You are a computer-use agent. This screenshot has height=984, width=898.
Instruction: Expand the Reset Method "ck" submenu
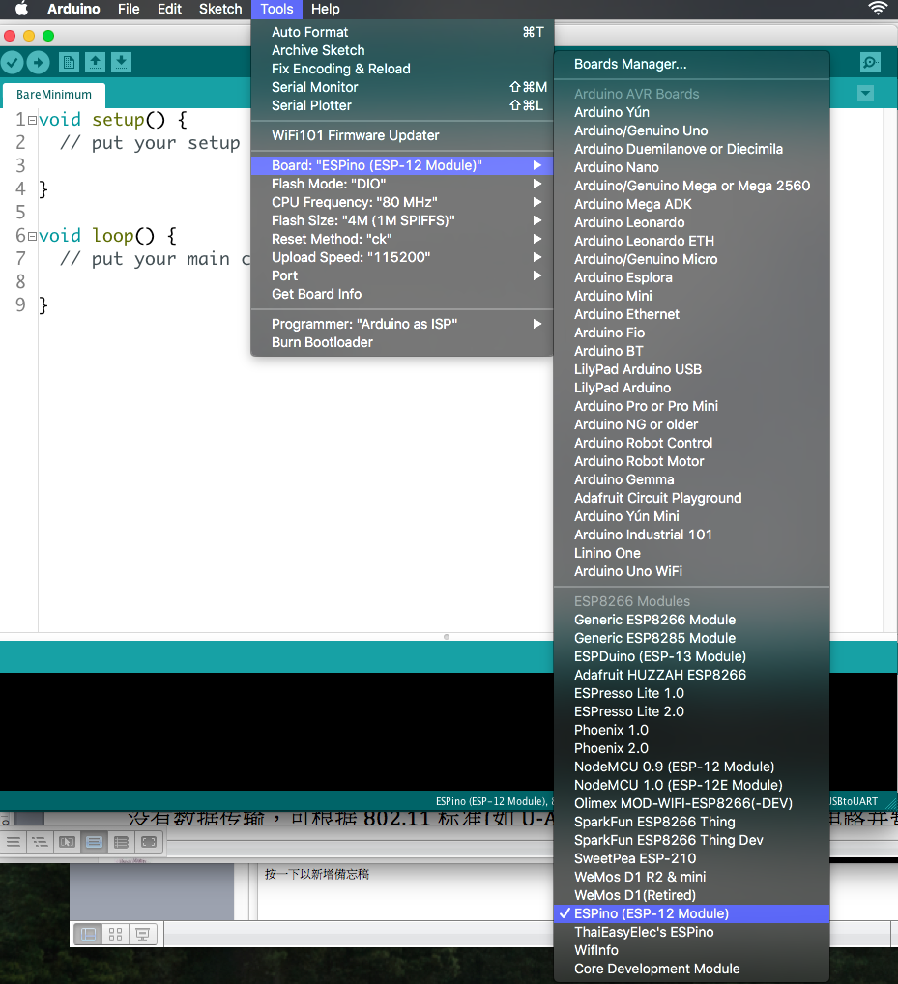click(401, 239)
